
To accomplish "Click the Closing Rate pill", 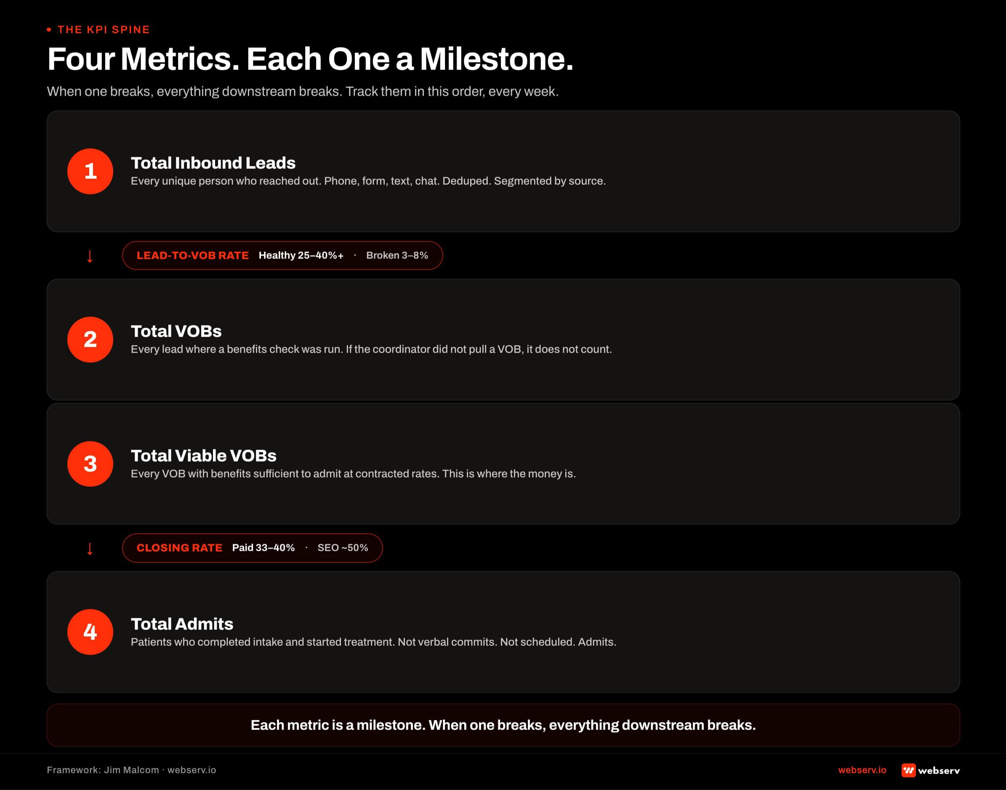I will click(252, 548).
